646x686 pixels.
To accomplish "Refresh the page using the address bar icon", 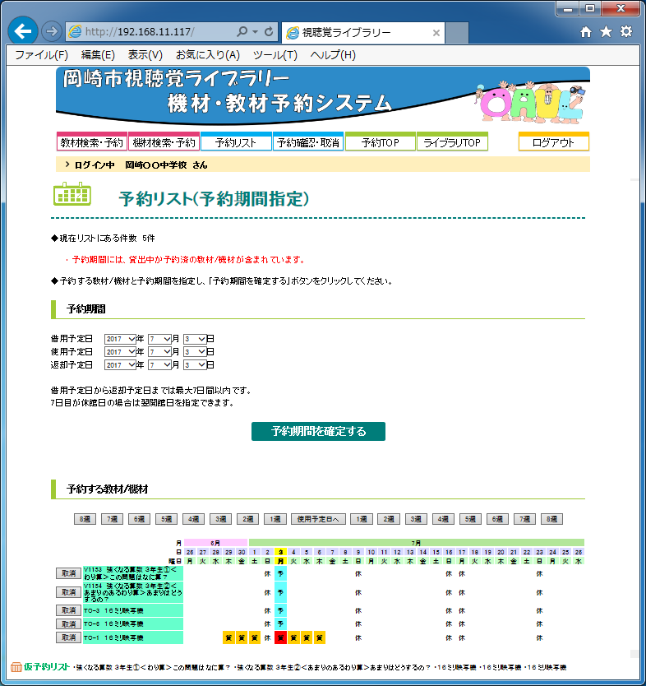I will pyautogui.click(x=270, y=32).
